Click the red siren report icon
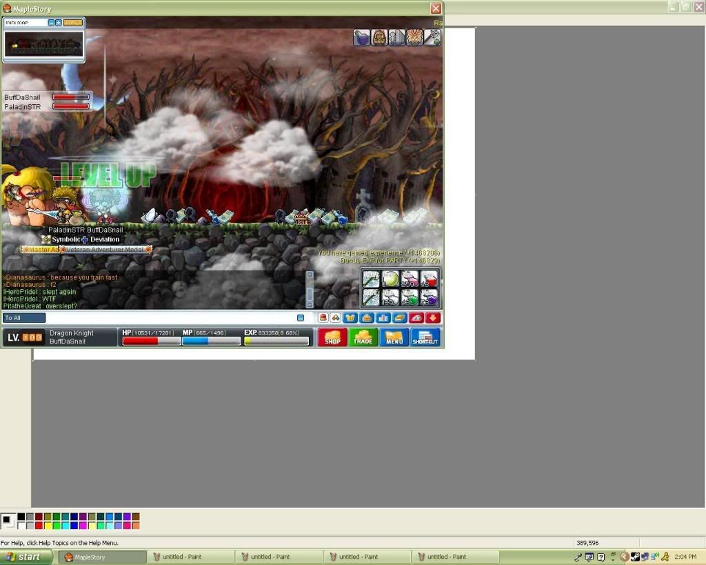Screen dimensions: 706x565 click(323, 318)
